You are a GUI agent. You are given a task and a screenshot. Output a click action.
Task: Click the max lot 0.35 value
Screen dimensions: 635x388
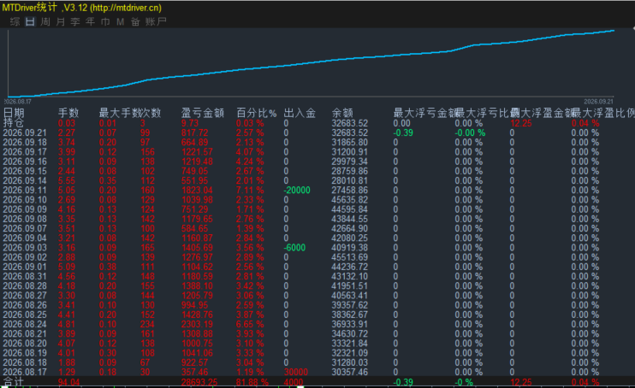click(108, 180)
